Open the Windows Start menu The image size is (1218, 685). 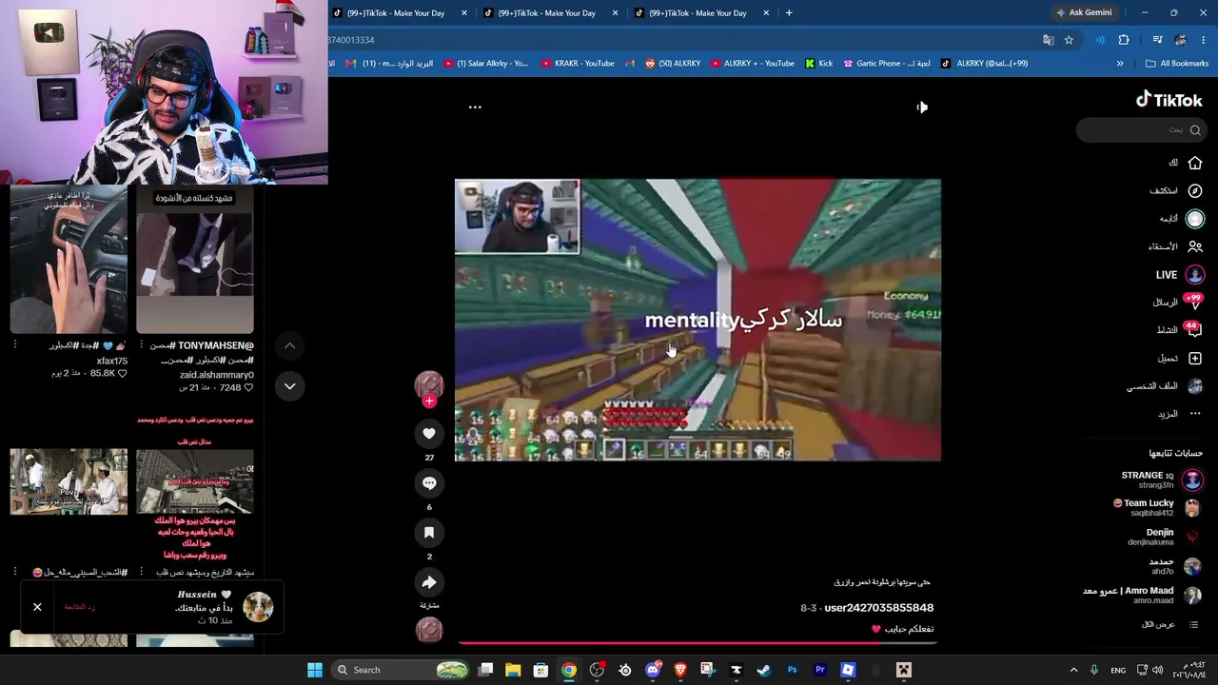pyautogui.click(x=315, y=670)
